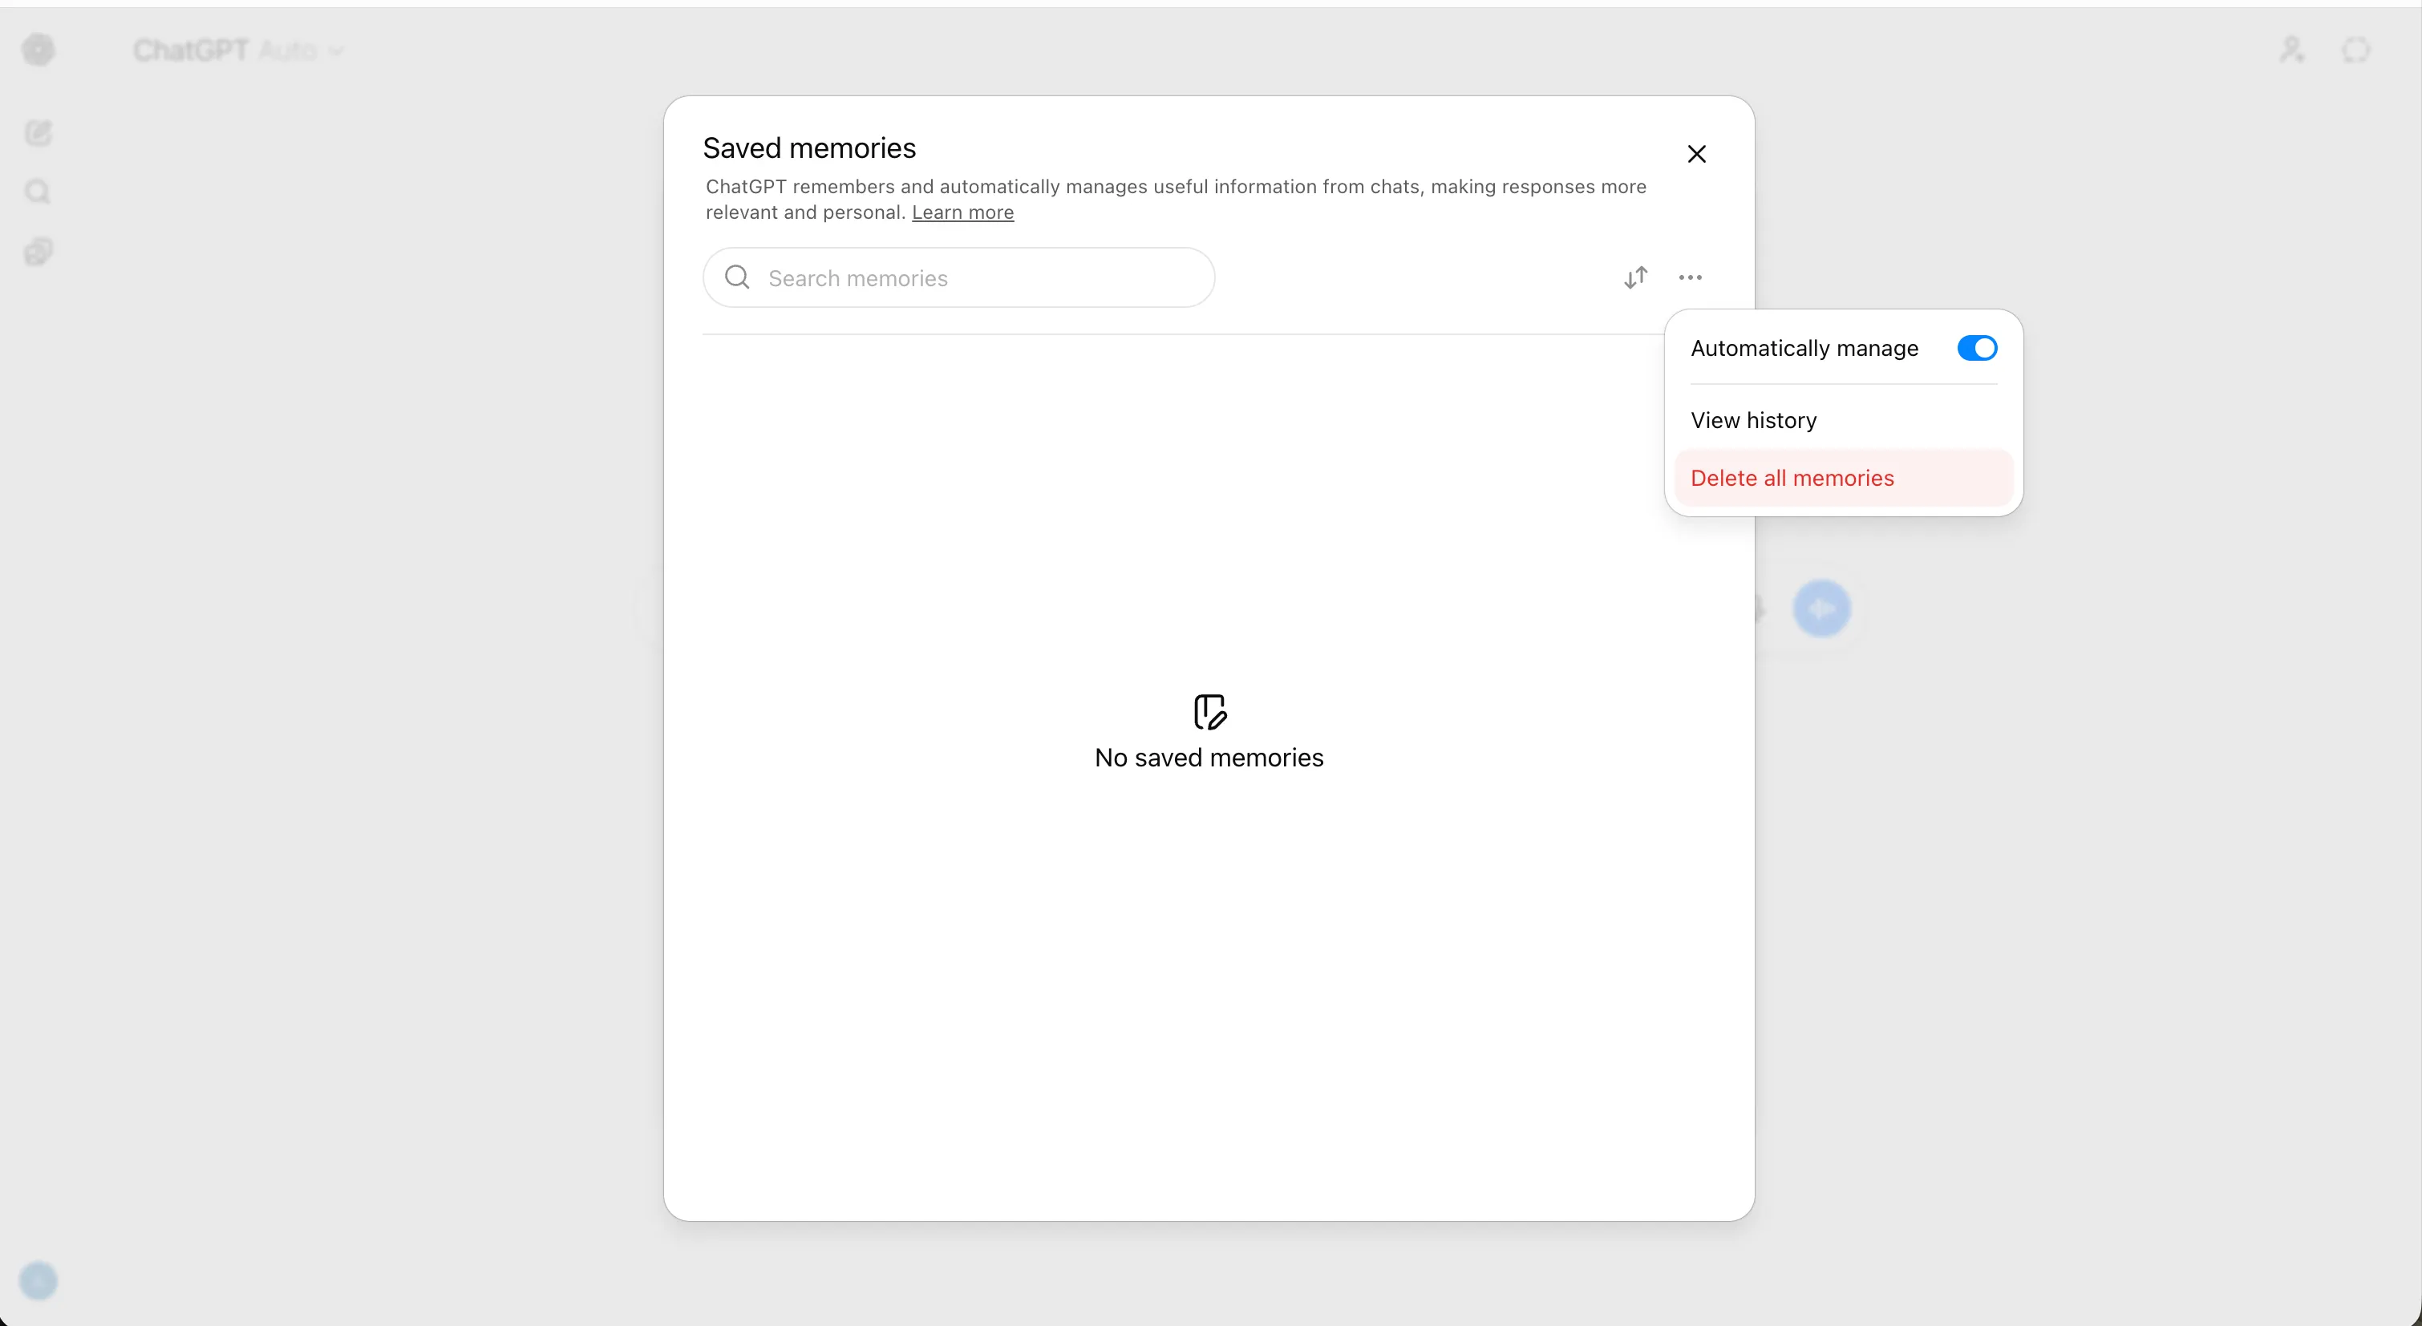The image size is (2422, 1326).
Task: Open the Learn more link
Action: (x=962, y=212)
